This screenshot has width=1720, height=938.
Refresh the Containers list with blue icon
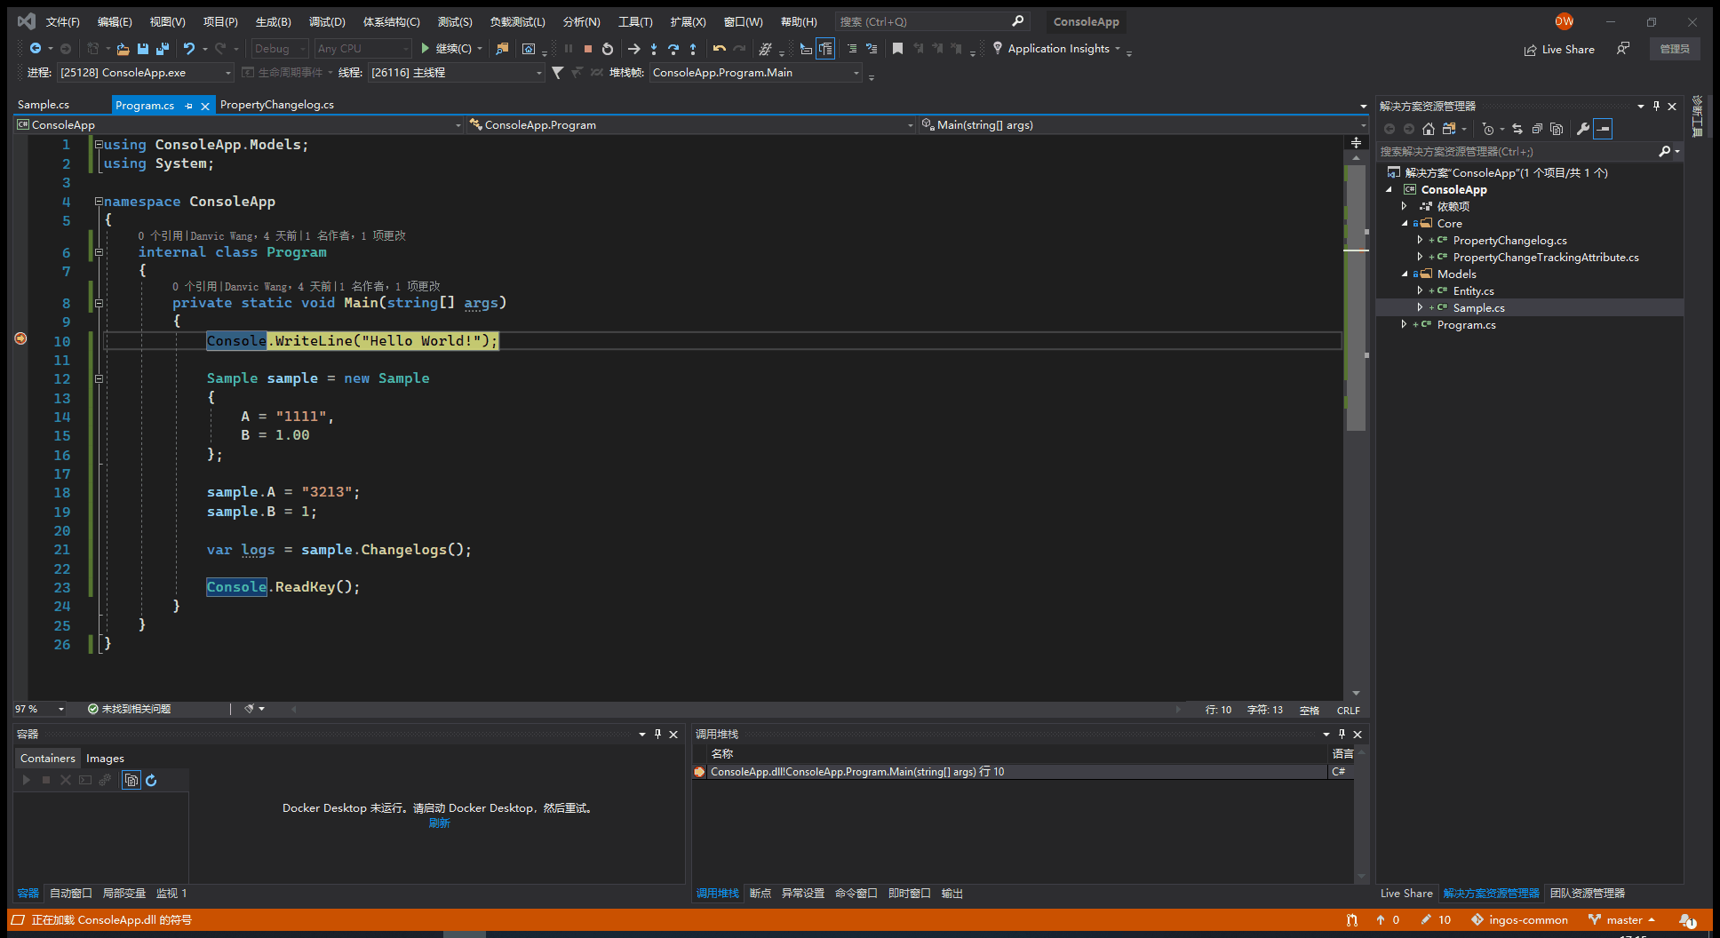[x=151, y=780]
